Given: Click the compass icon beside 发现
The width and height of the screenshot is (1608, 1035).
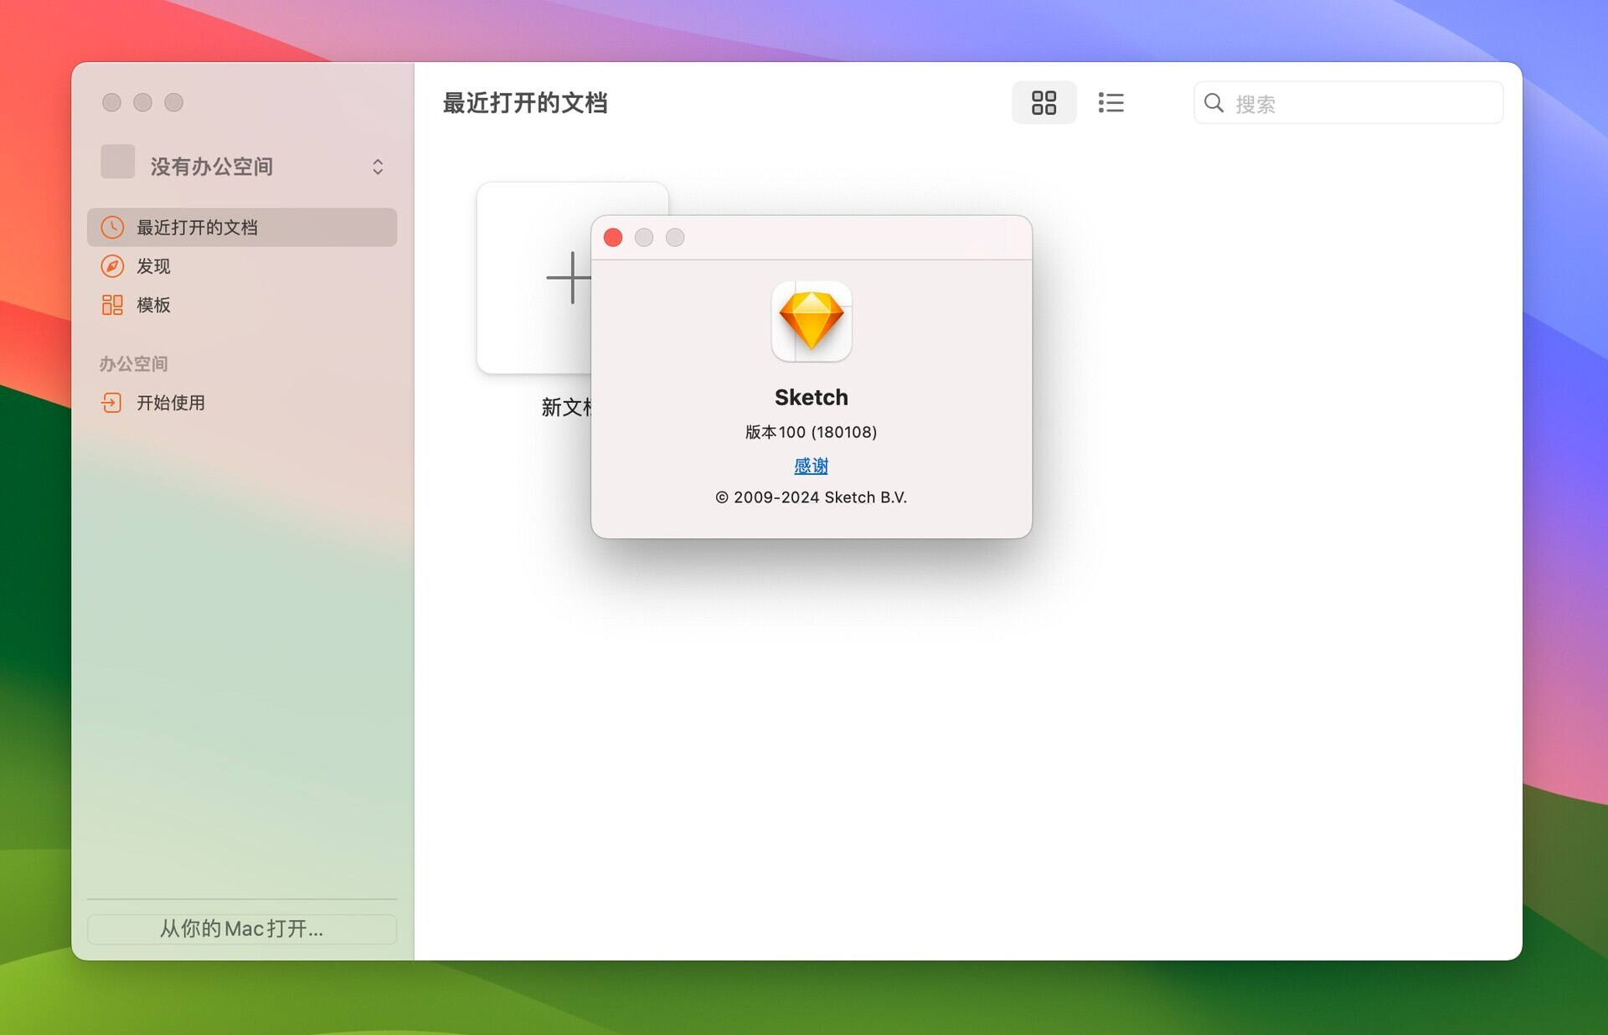Looking at the screenshot, I should pyautogui.click(x=112, y=266).
